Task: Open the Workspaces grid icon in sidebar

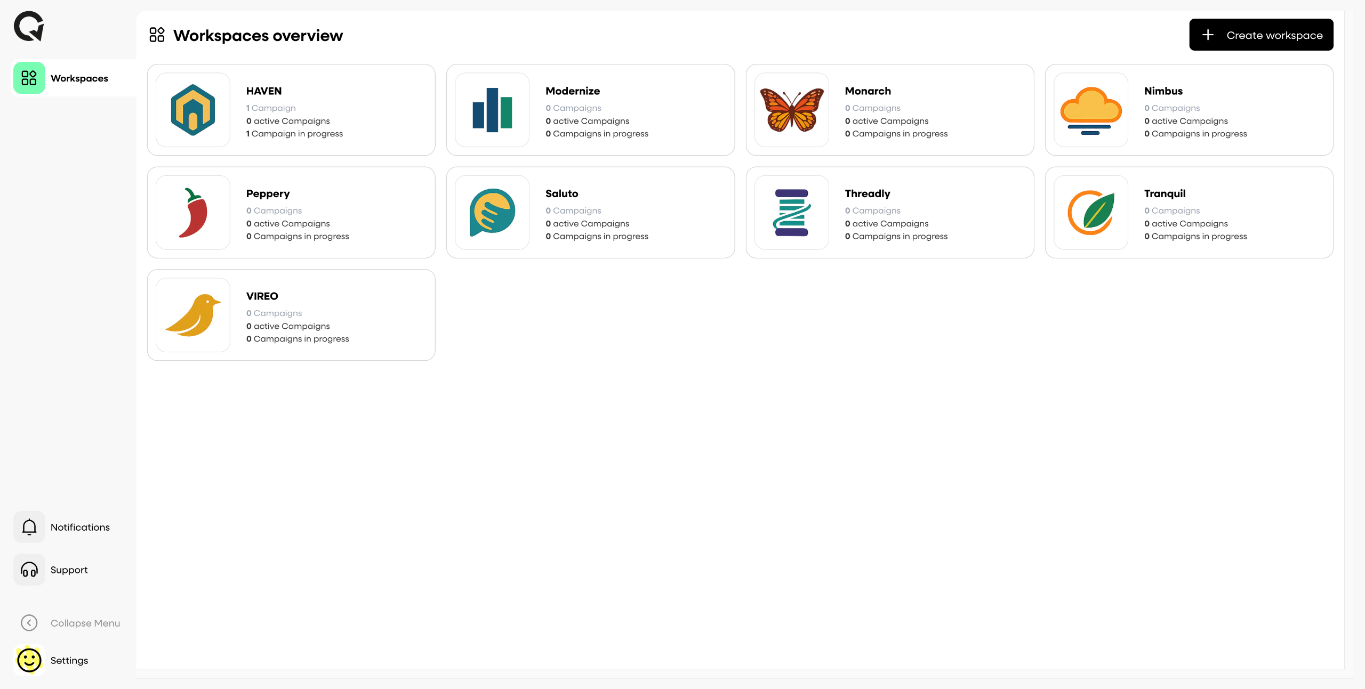Action: pyautogui.click(x=29, y=78)
